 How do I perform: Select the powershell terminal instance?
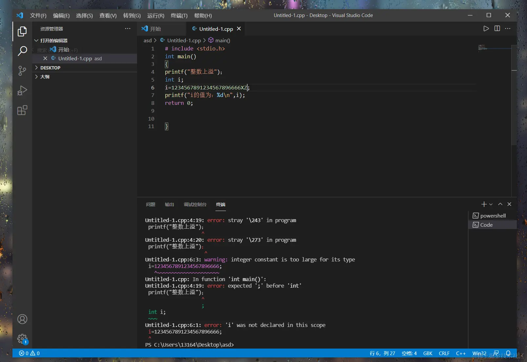pos(493,216)
